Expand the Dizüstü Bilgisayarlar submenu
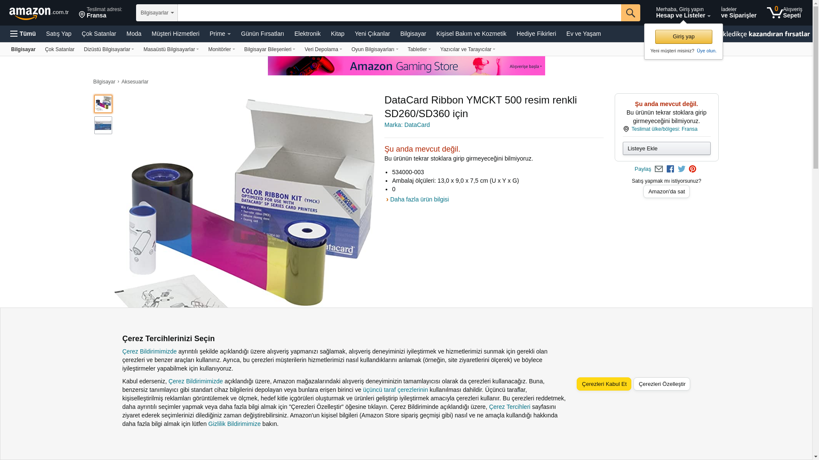The width and height of the screenshot is (819, 460). [x=109, y=49]
